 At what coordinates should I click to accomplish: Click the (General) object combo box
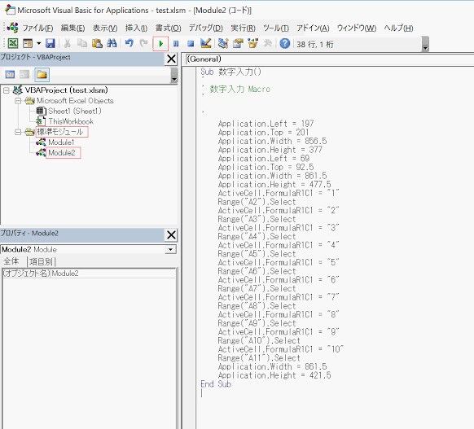click(x=330, y=59)
